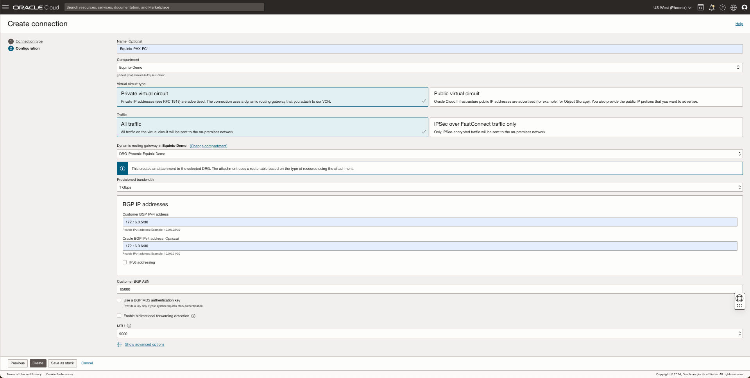This screenshot has height=378, width=750.
Task: Expand the US West (Phoenix) region selector
Action: tap(671, 7)
